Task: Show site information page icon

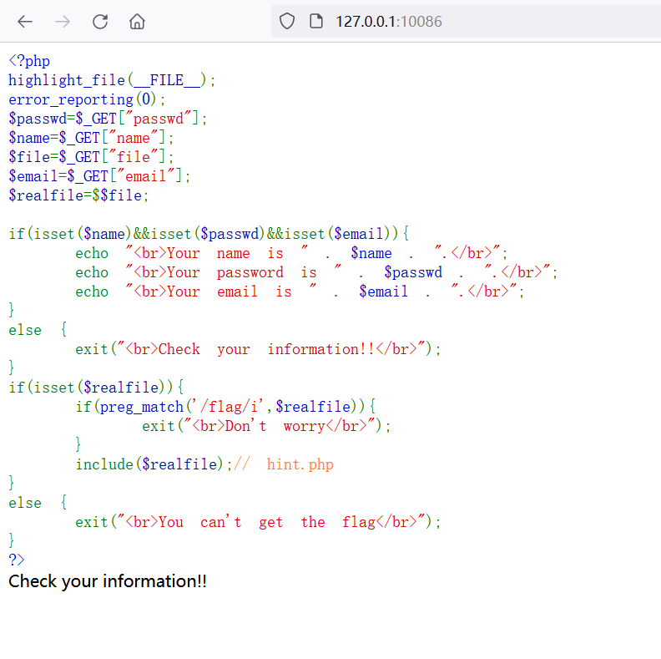Action: pyautogui.click(x=315, y=22)
